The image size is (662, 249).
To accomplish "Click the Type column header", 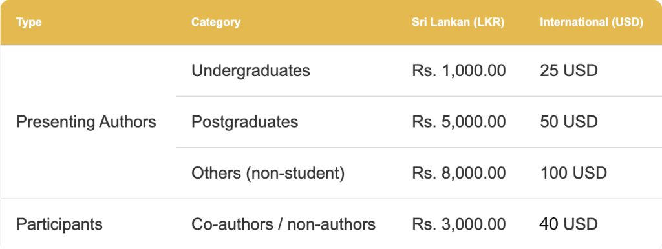I will 28,23.
